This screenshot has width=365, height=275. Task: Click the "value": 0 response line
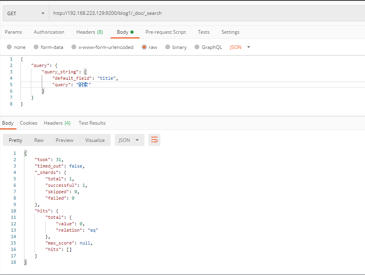click(x=70, y=224)
